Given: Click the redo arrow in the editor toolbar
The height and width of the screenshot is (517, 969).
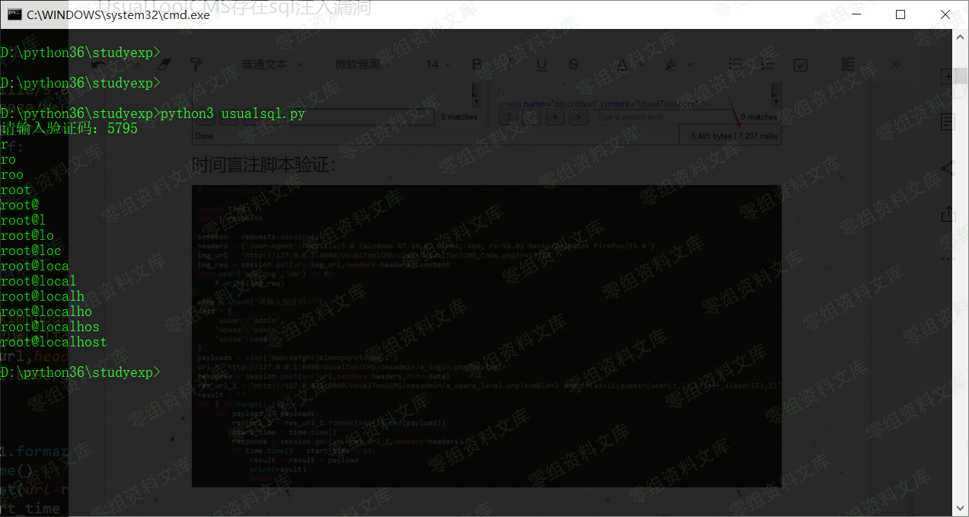Looking at the screenshot, I should 131,65.
